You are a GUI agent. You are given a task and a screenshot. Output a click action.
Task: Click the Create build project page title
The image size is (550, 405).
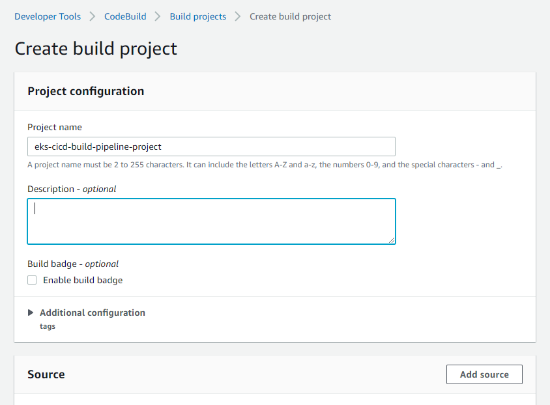click(96, 49)
